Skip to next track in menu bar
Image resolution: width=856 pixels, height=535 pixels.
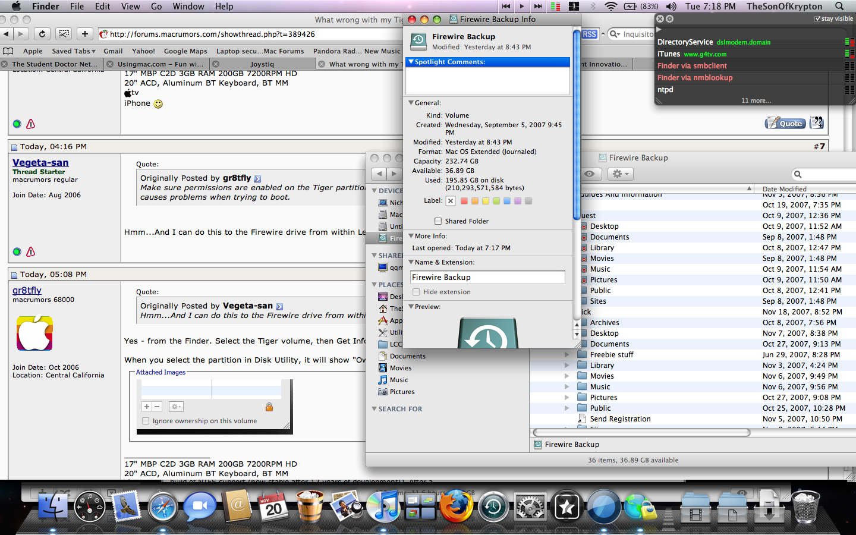pyautogui.click(x=537, y=7)
